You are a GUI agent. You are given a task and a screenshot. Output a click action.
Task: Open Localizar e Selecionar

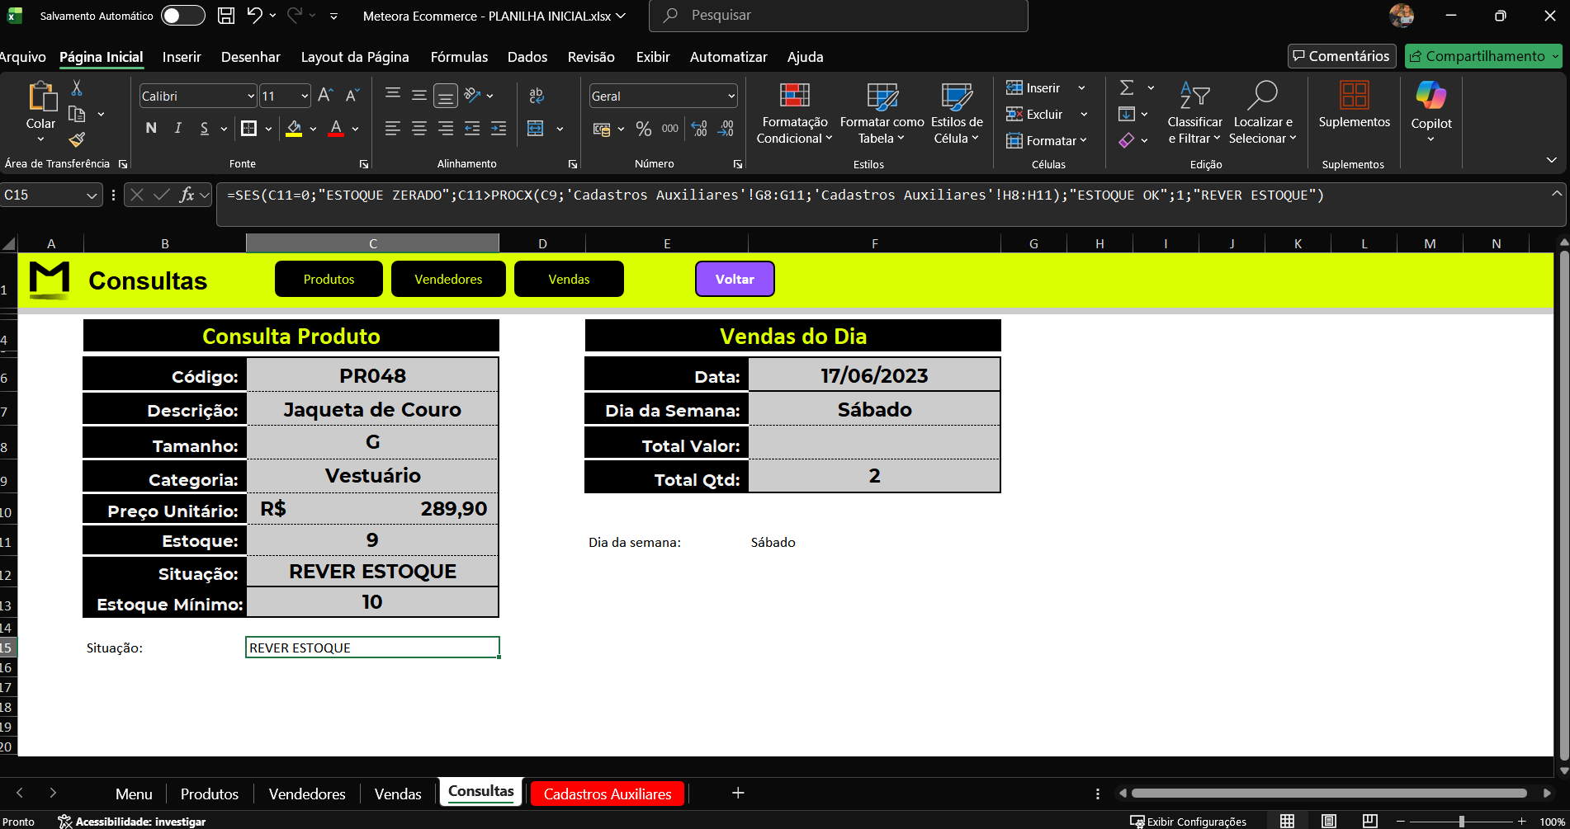click(1263, 113)
